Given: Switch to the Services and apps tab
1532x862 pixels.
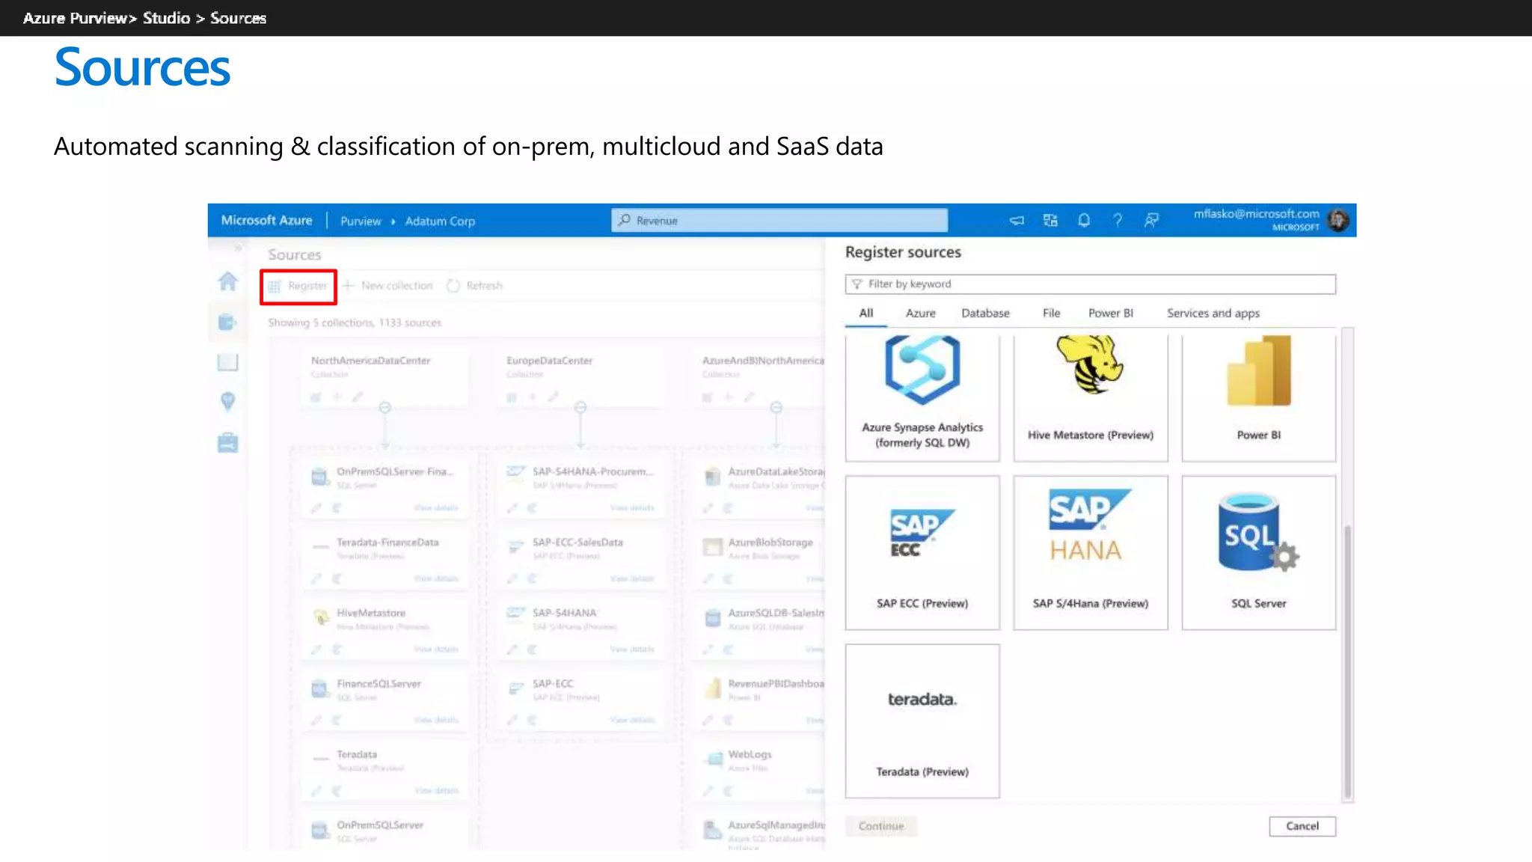Looking at the screenshot, I should click(1213, 313).
